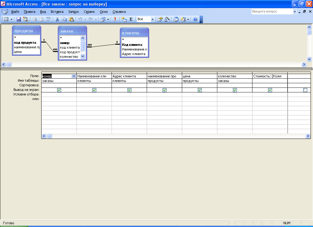The image size is (313, 227).
Task: Open the Query Type dropdown arrow
Action: click(108, 19)
